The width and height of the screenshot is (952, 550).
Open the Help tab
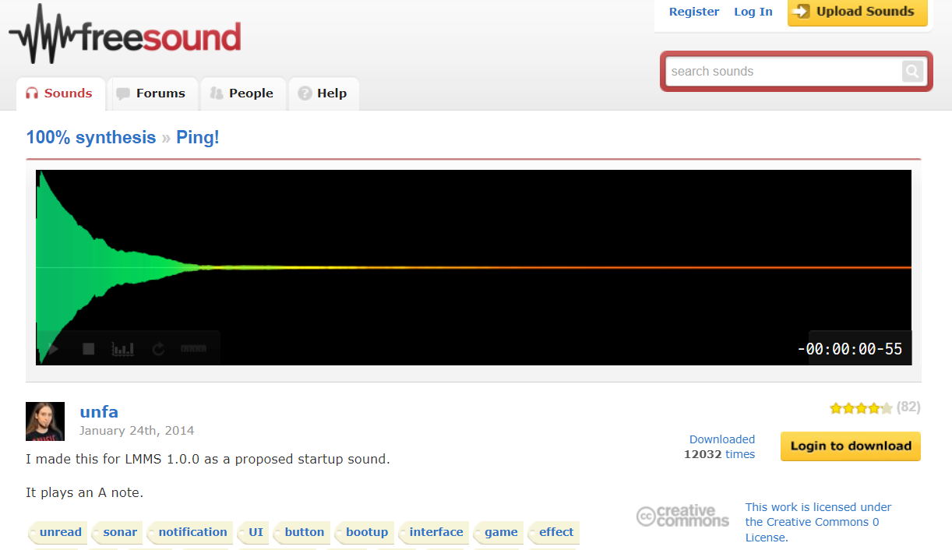pos(323,93)
